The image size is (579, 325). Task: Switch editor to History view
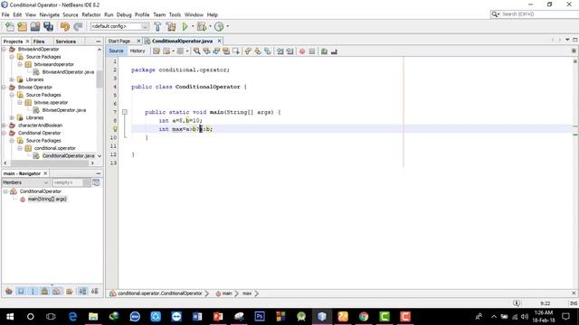tap(138, 51)
